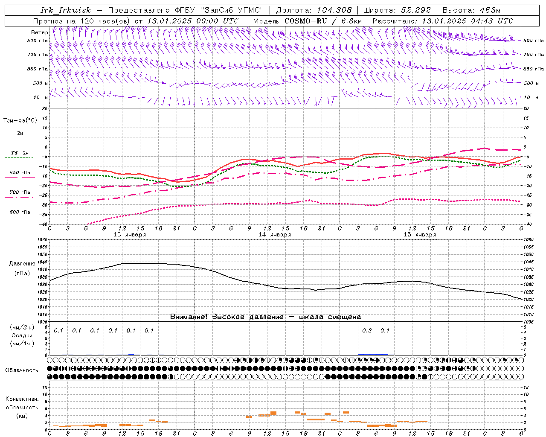Click the '850 гПа' temperature legend line
The width and height of the screenshot is (546, 437).
20,177
